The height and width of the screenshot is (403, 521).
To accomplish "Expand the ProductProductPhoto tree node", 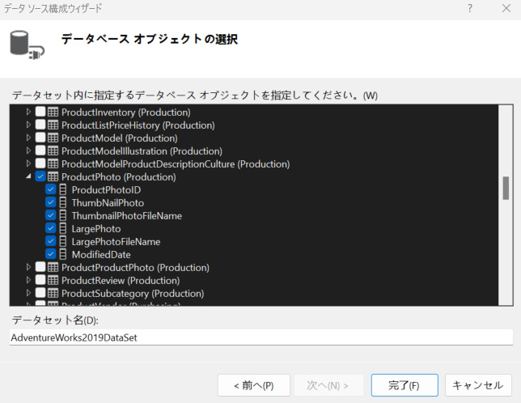I will [x=29, y=268].
